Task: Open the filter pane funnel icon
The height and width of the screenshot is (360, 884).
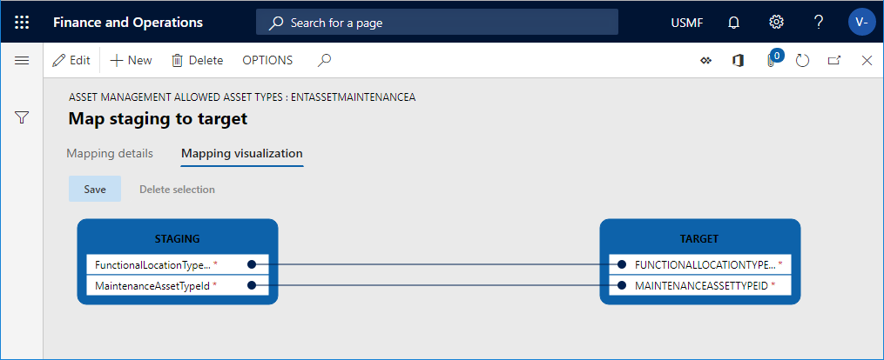Action: (22, 117)
